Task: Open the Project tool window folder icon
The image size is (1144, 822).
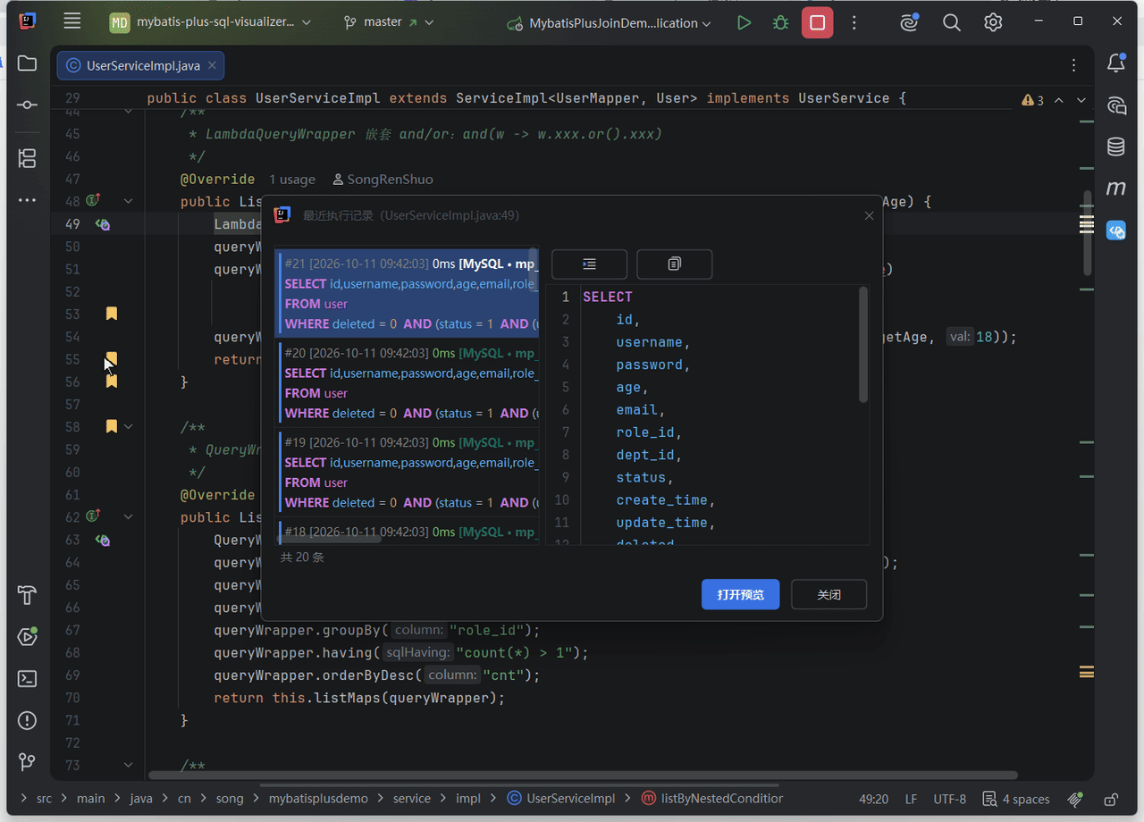Action: coord(27,63)
